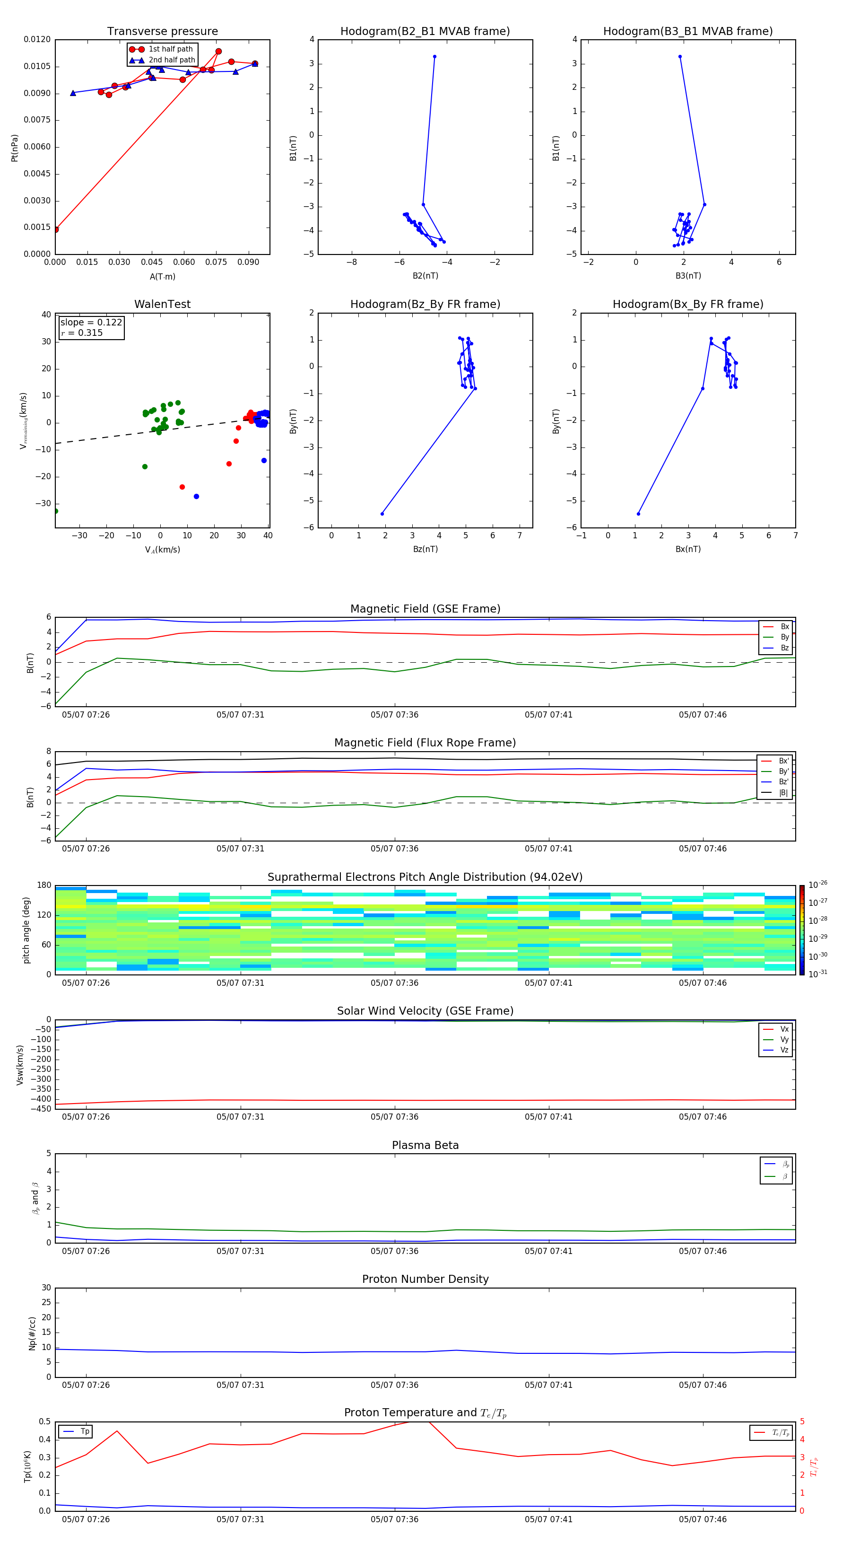Click the "A(T·m)" x-axis label
The width and height of the screenshot is (851, 1561).
pos(162,276)
